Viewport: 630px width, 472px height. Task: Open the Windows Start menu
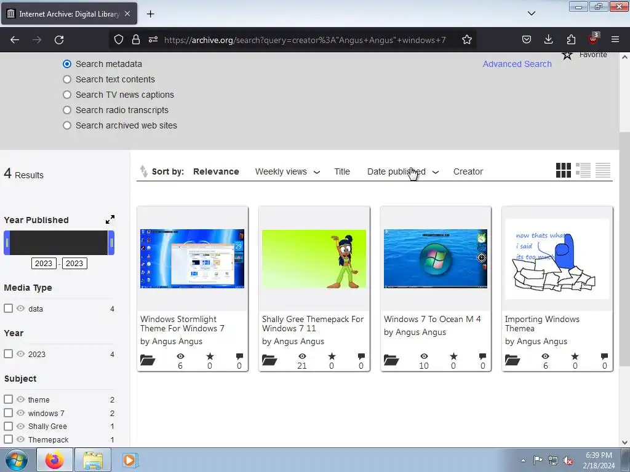click(x=17, y=460)
